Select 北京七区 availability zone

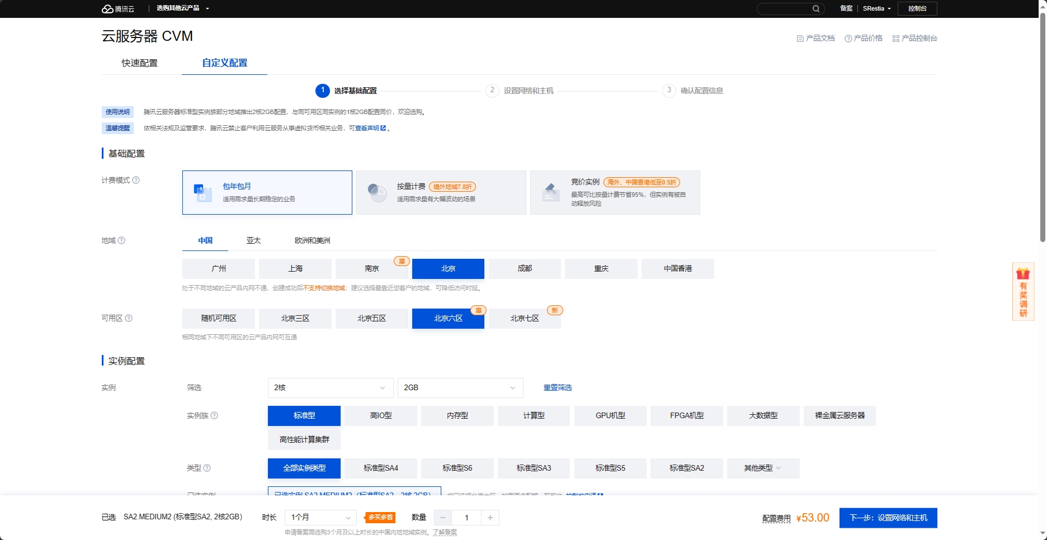coord(525,319)
